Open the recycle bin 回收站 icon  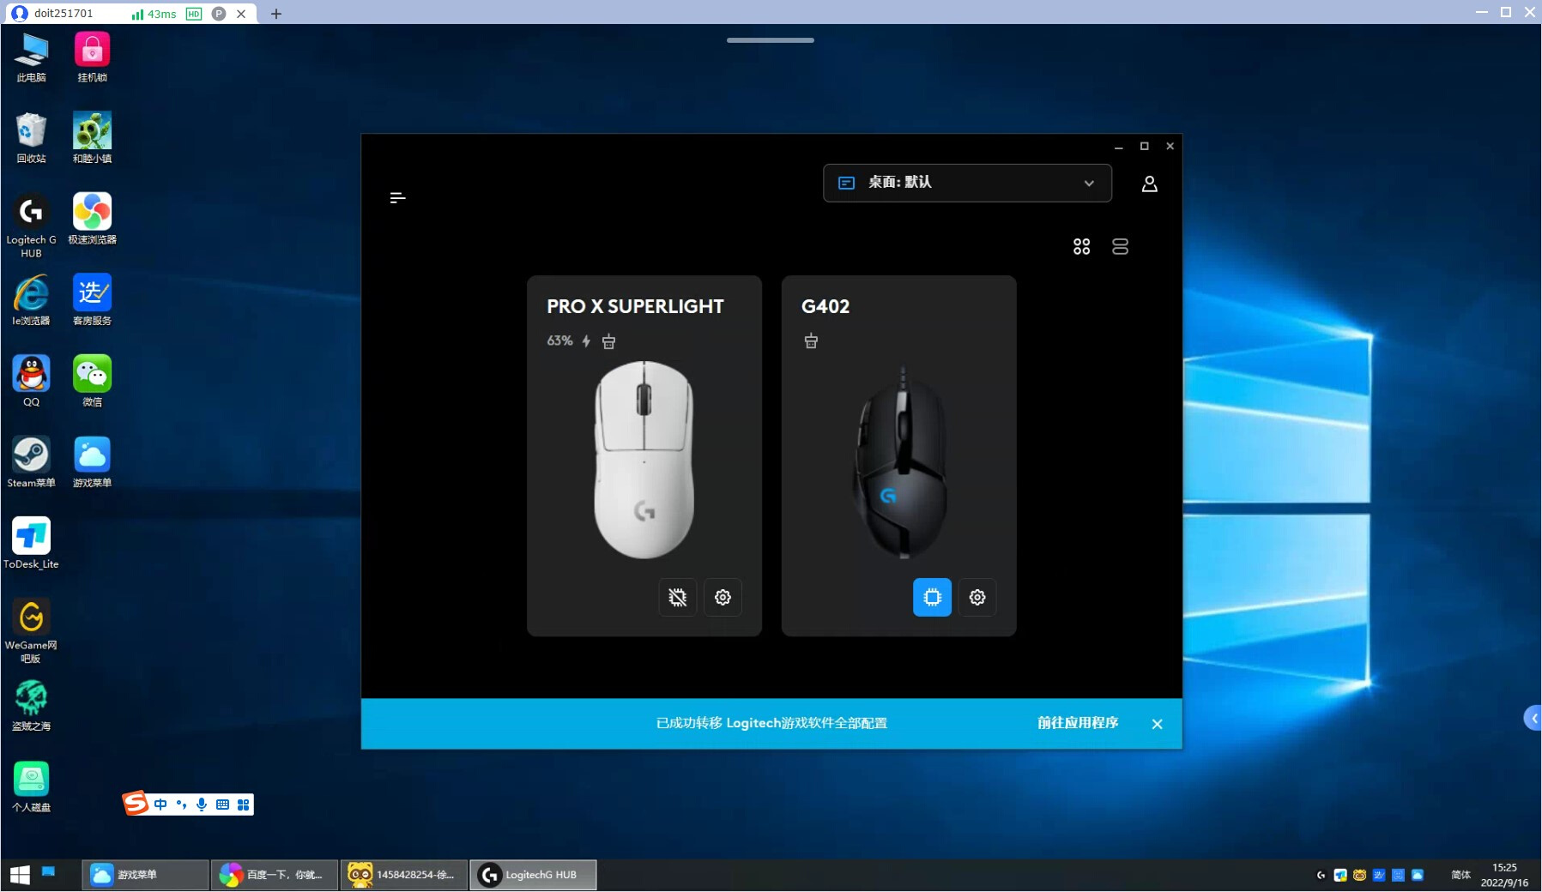click(x=31, y=137)
